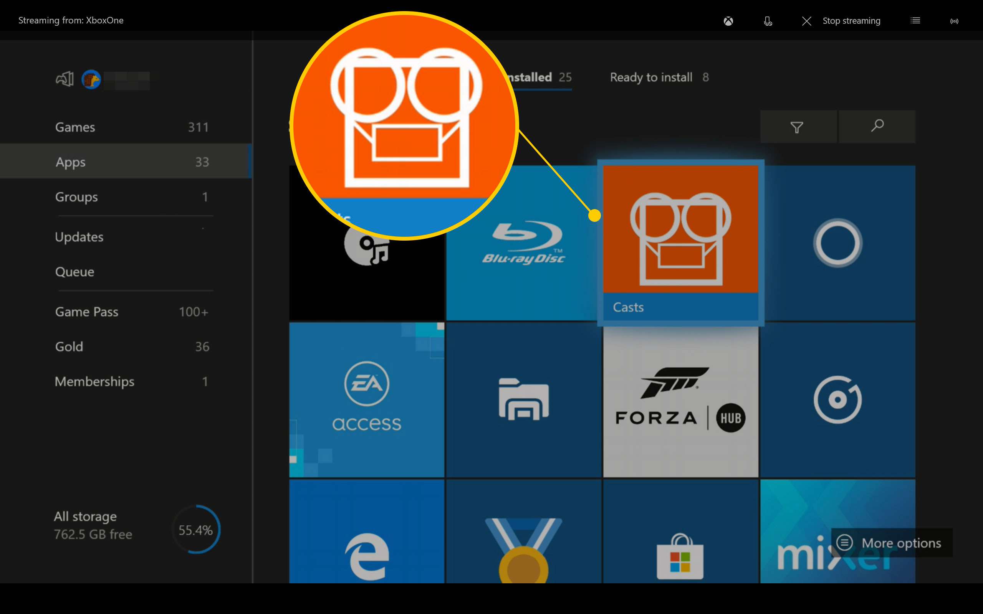Viewport: 983px width, 614px height.
Task: Select Groups in the sidebar
Action: click(x=126, y=197)
